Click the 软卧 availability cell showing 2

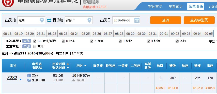pos(160,78)
